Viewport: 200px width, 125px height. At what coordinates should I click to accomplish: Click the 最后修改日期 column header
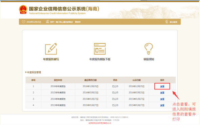click(91, 80)
